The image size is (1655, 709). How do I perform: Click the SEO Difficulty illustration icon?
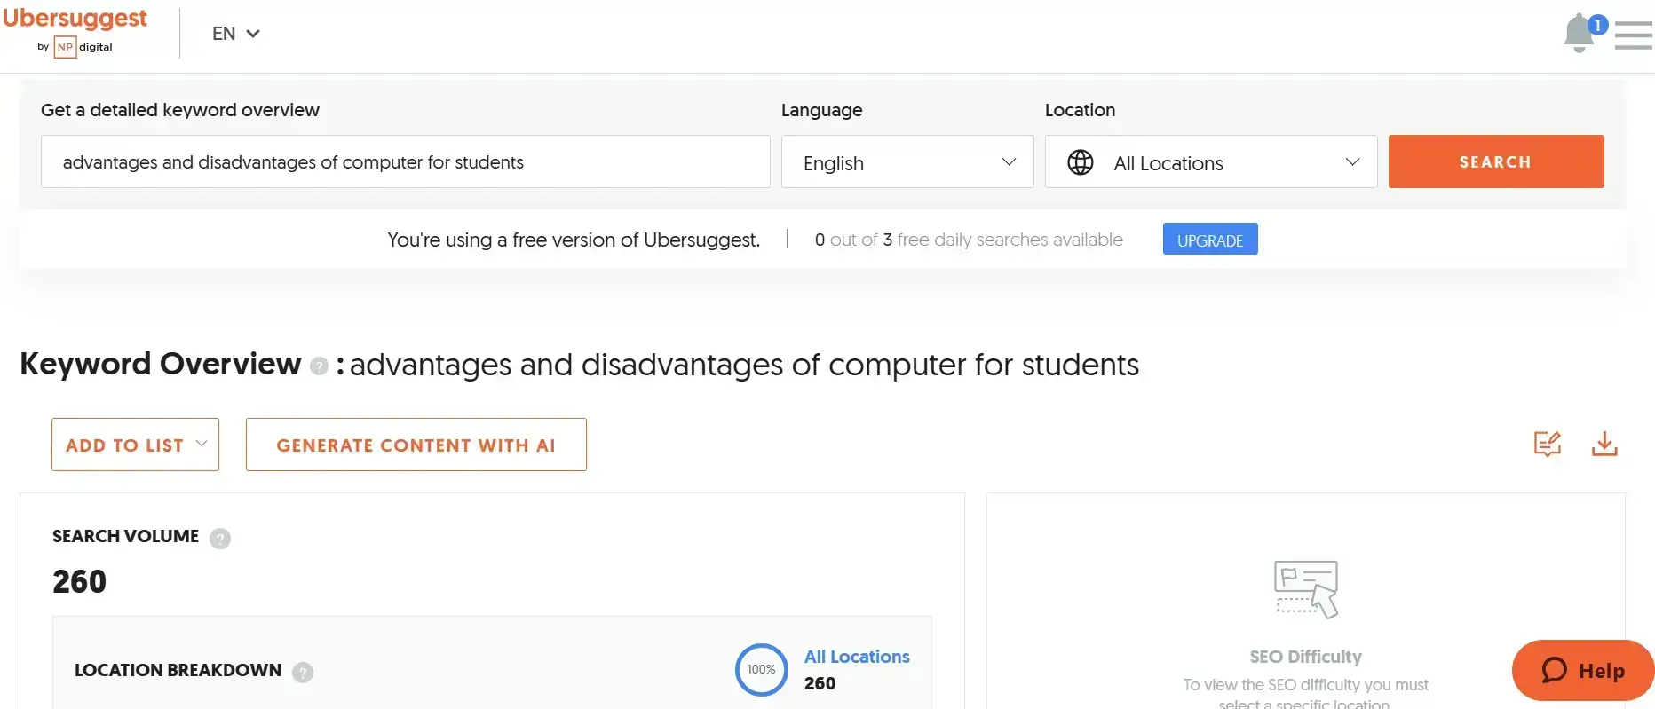[x=1306, y=588]
